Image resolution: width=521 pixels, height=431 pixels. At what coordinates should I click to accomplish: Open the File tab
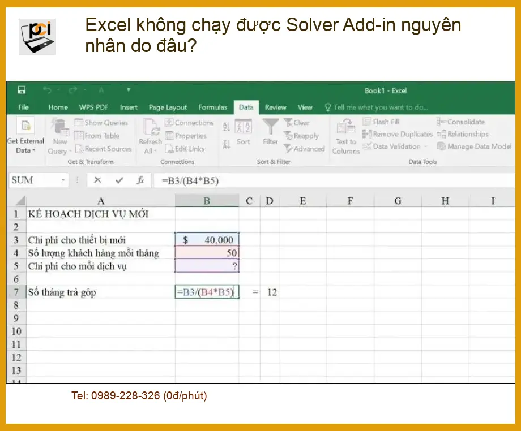[23, 107]
